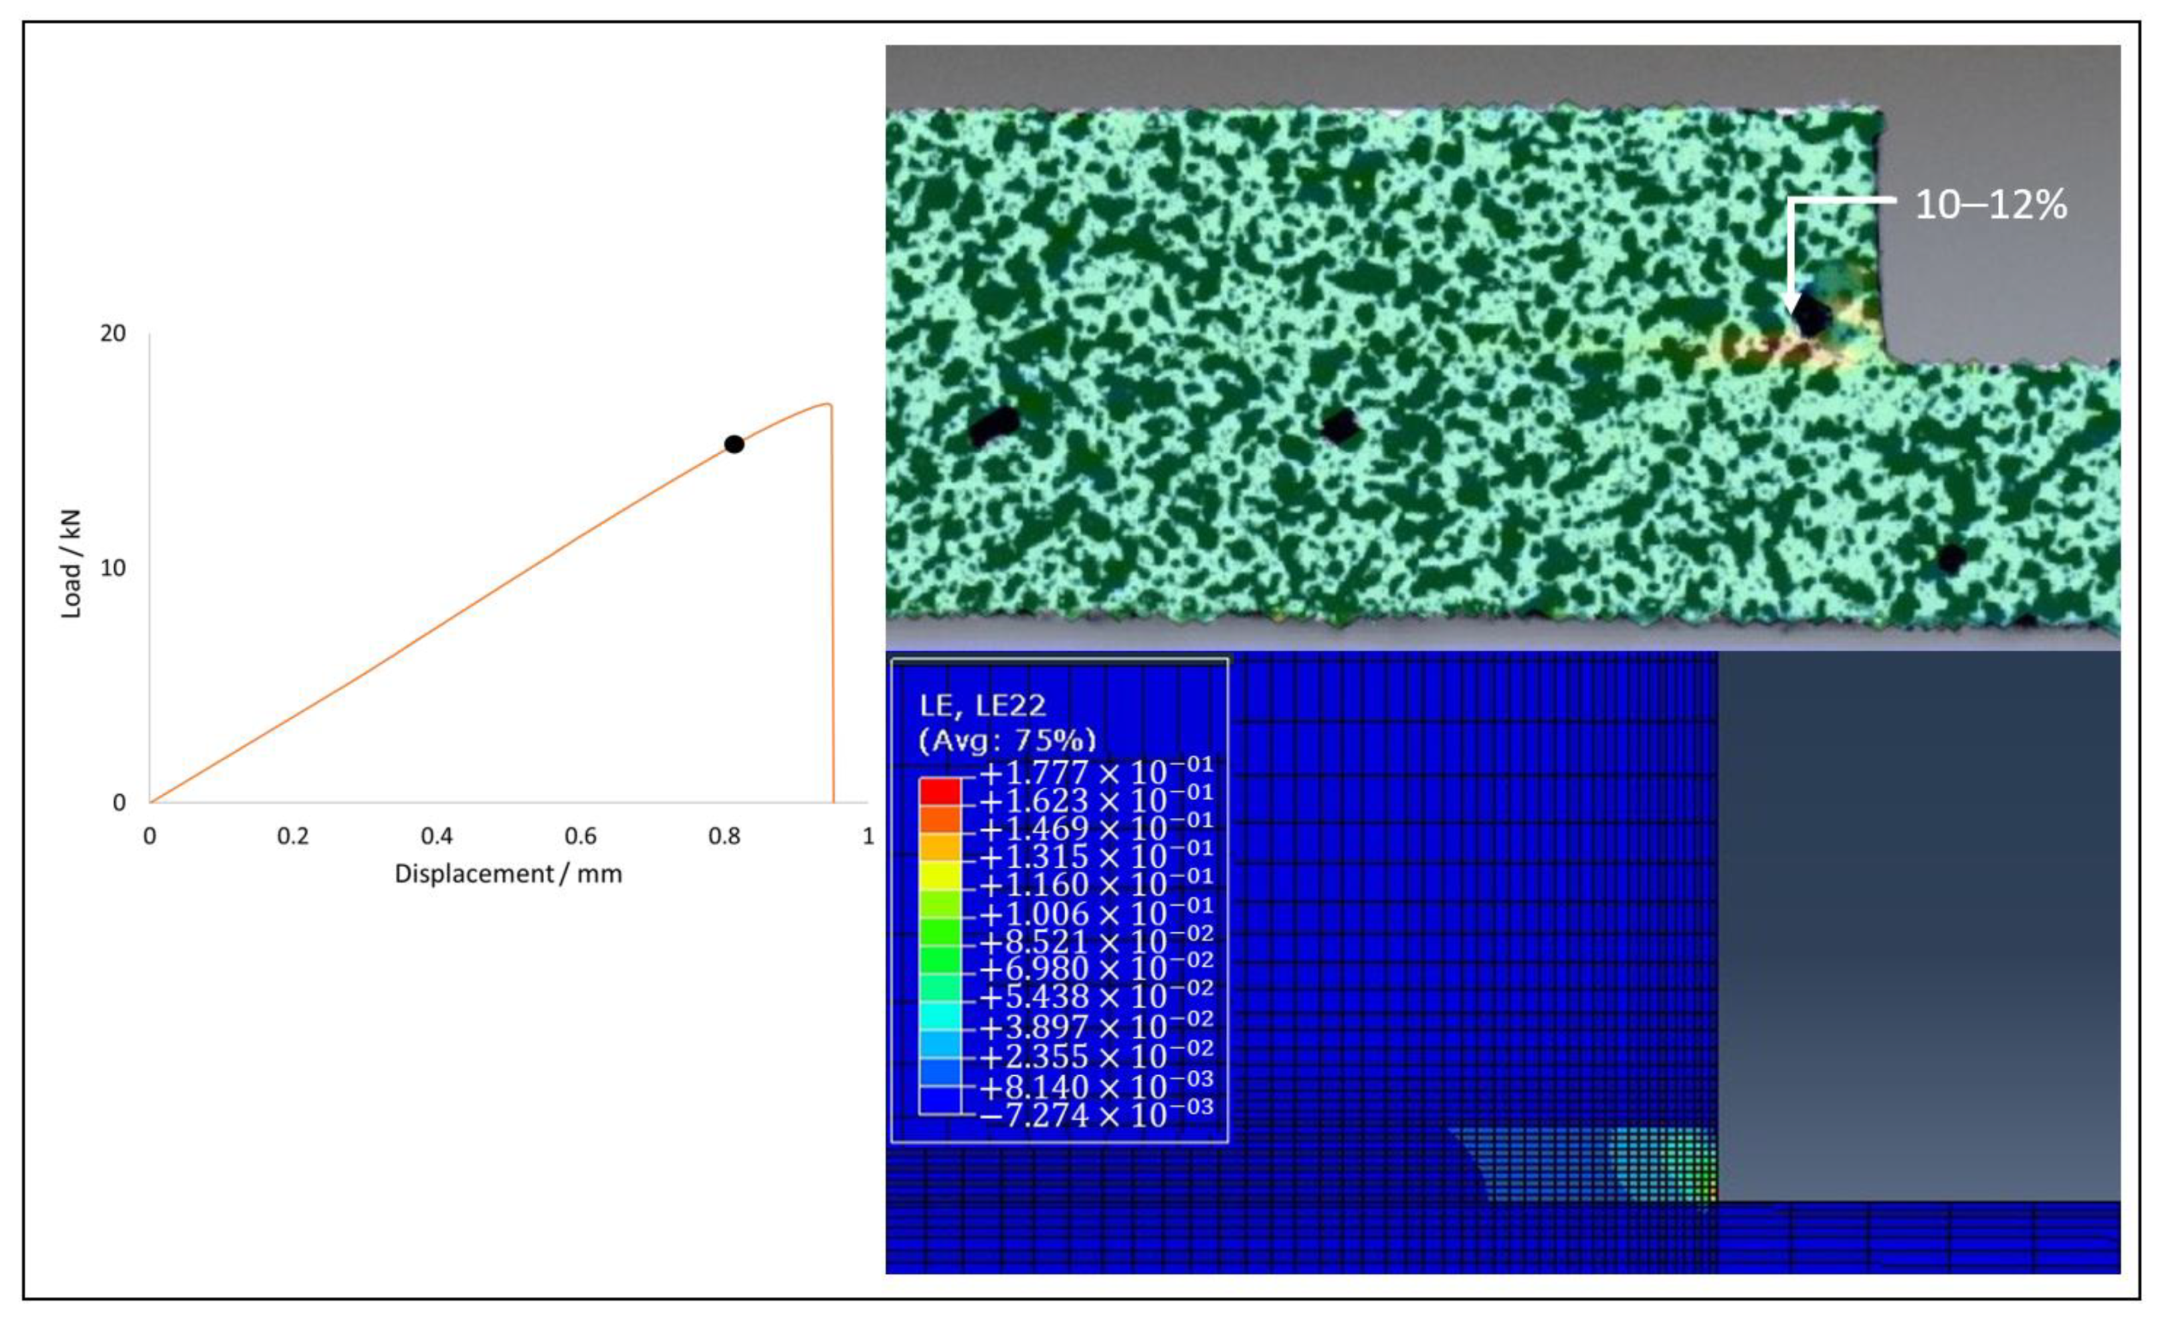The image size is (2160, 1321).
Task: Click the peak of the orange load curve
Action: (x=827, y=404)
